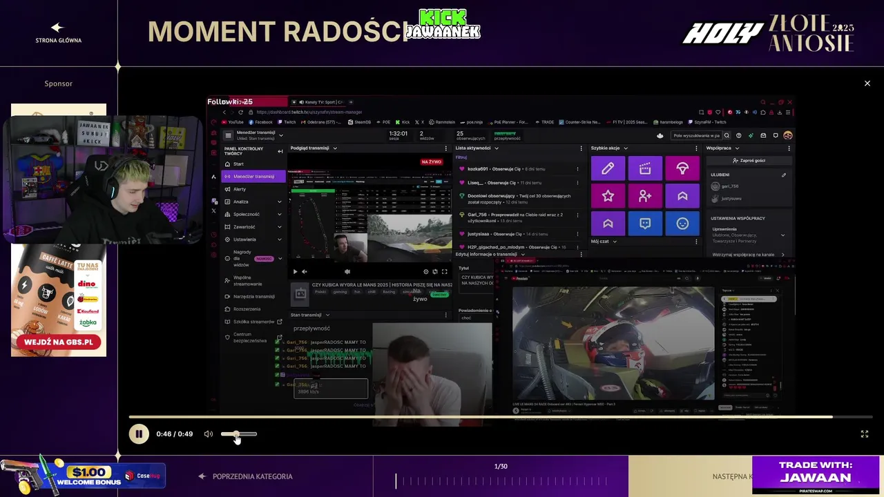The width and height of the screenshot is (884, 497).
Task: Click the clapperboard clip quick action tile
Action: [645, 168]
